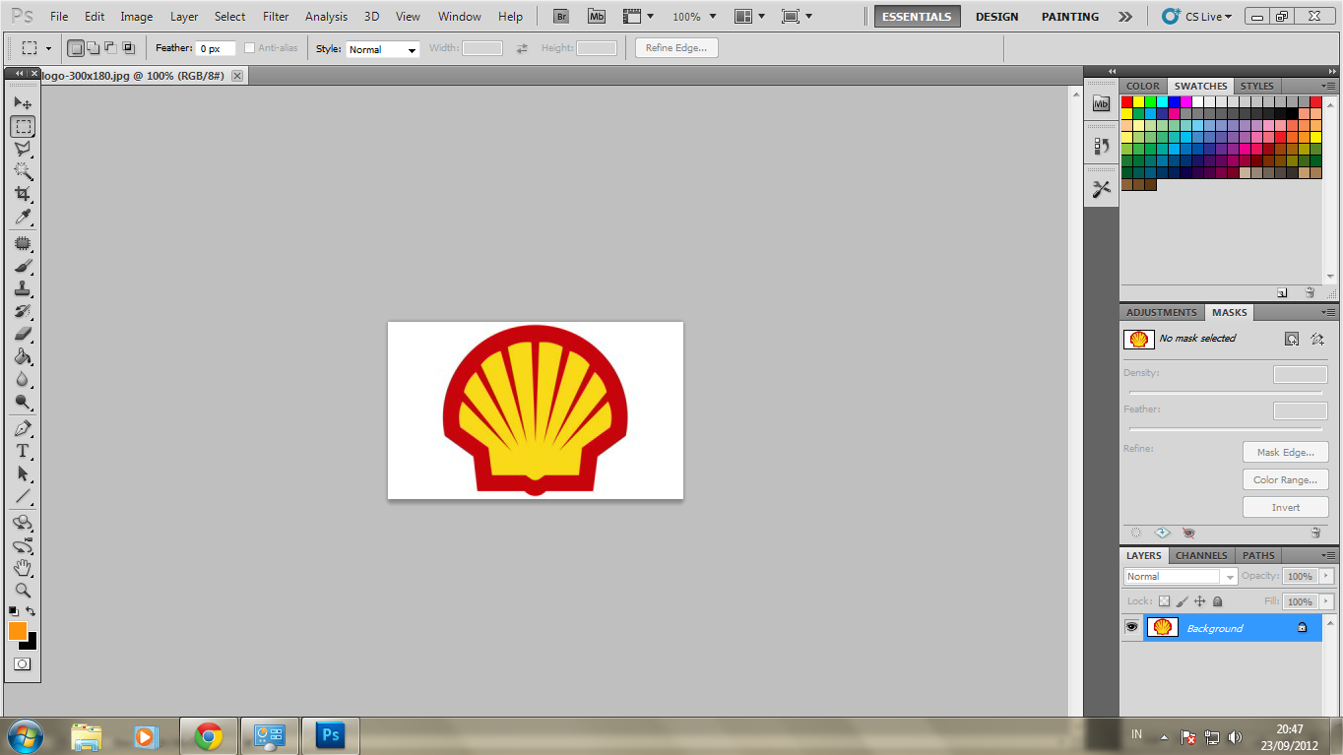The width and height of the screenshot is (1343, 755).
Task: Switch to Design workspace
Action: click(996, 17)
